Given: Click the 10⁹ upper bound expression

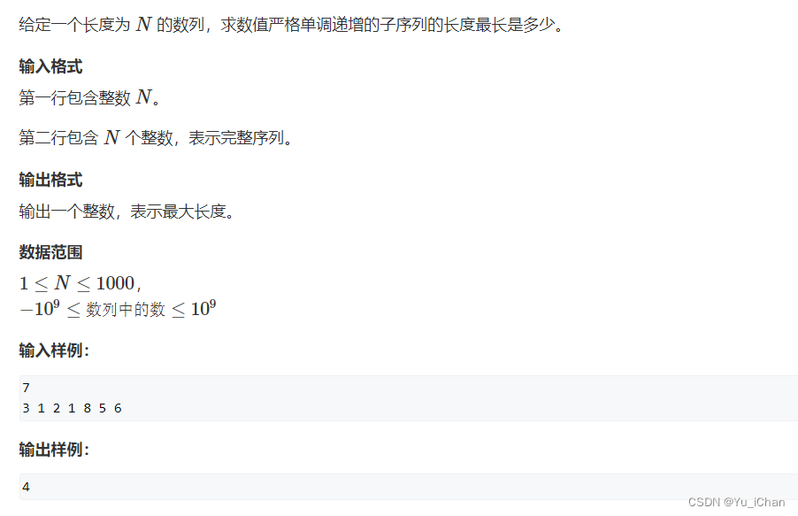Looking at the screenshot, I should coord(203,308).
